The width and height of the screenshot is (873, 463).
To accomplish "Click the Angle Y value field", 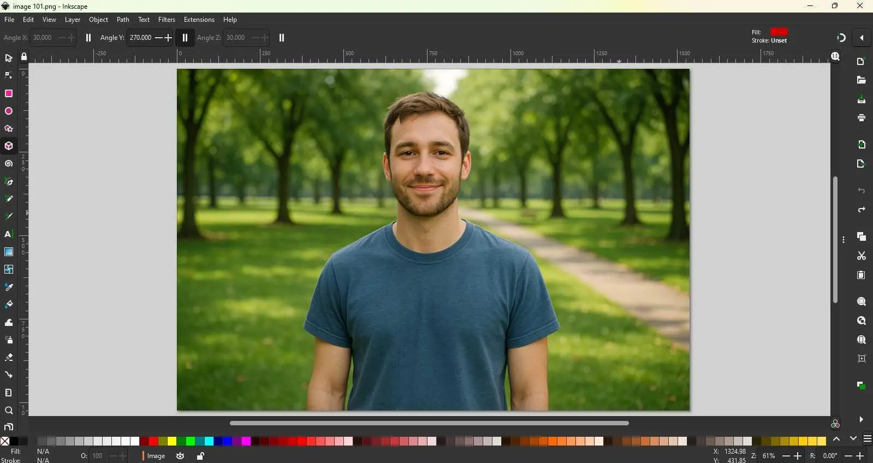I will [x=141, y=38].
